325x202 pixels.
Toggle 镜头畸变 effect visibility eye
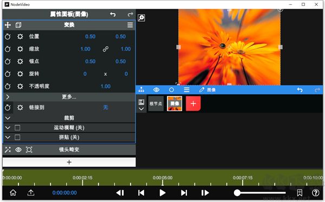(x=18, y=149)
